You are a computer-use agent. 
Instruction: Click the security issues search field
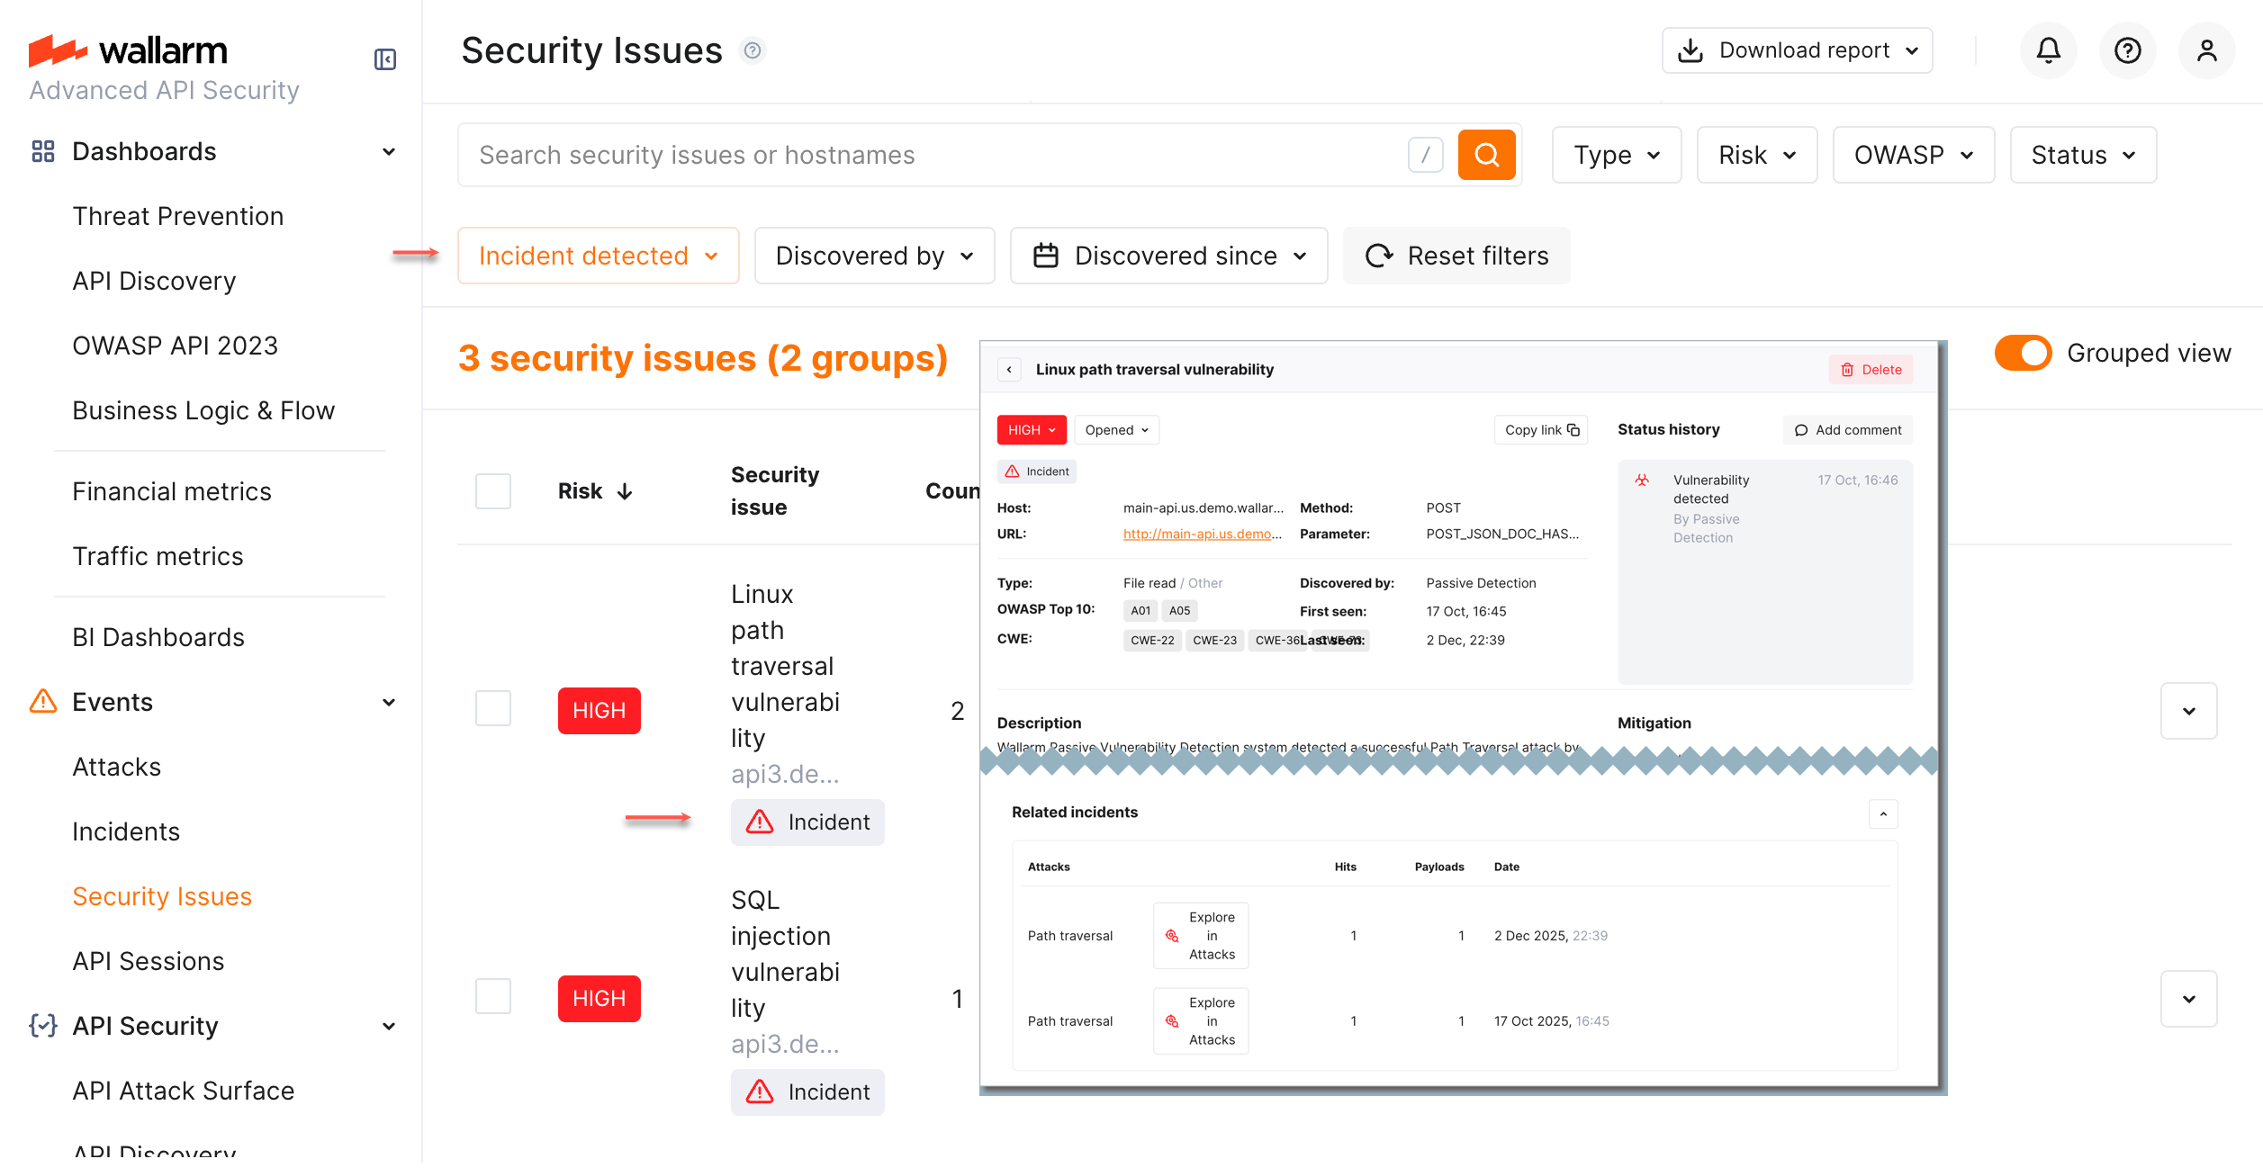pyautogui.click(x=900, y=154)
